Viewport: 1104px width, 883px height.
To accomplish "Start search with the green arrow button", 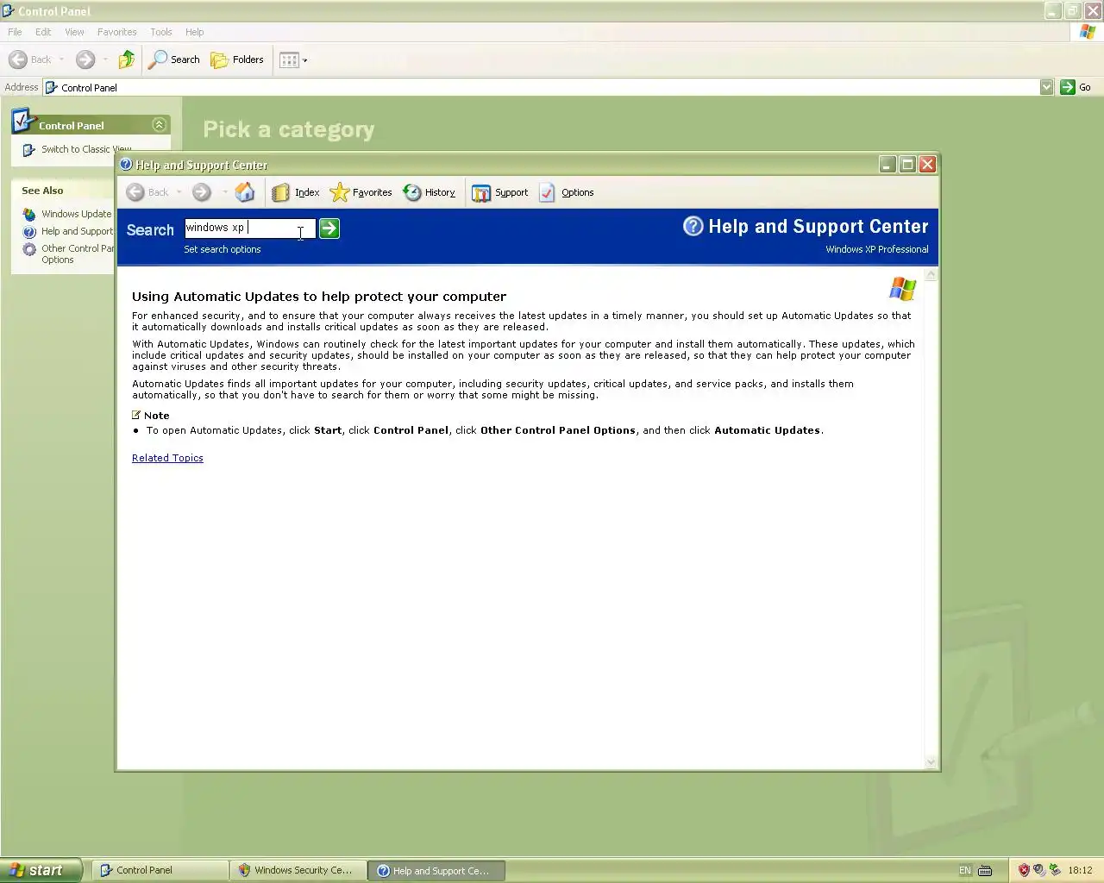I will click(x=329, y=229).
